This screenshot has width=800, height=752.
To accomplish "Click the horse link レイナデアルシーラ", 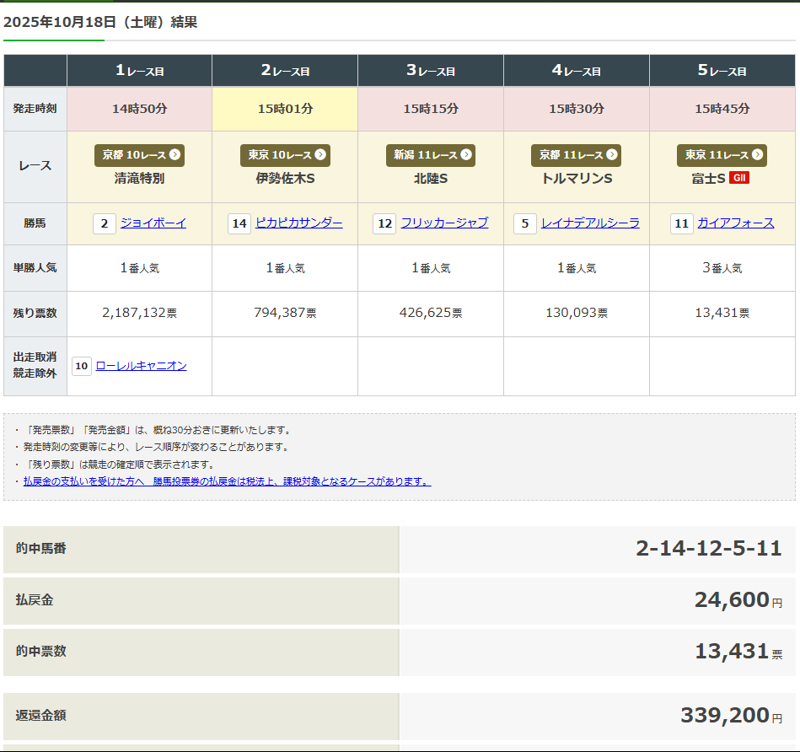I will pyautogui.click(x=590, y=223).
